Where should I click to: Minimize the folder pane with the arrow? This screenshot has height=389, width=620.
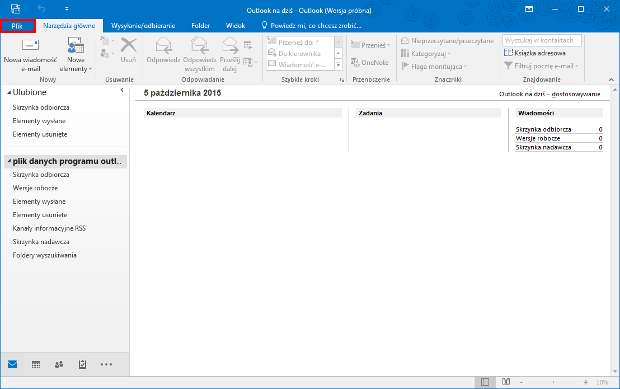click(122, 90)
